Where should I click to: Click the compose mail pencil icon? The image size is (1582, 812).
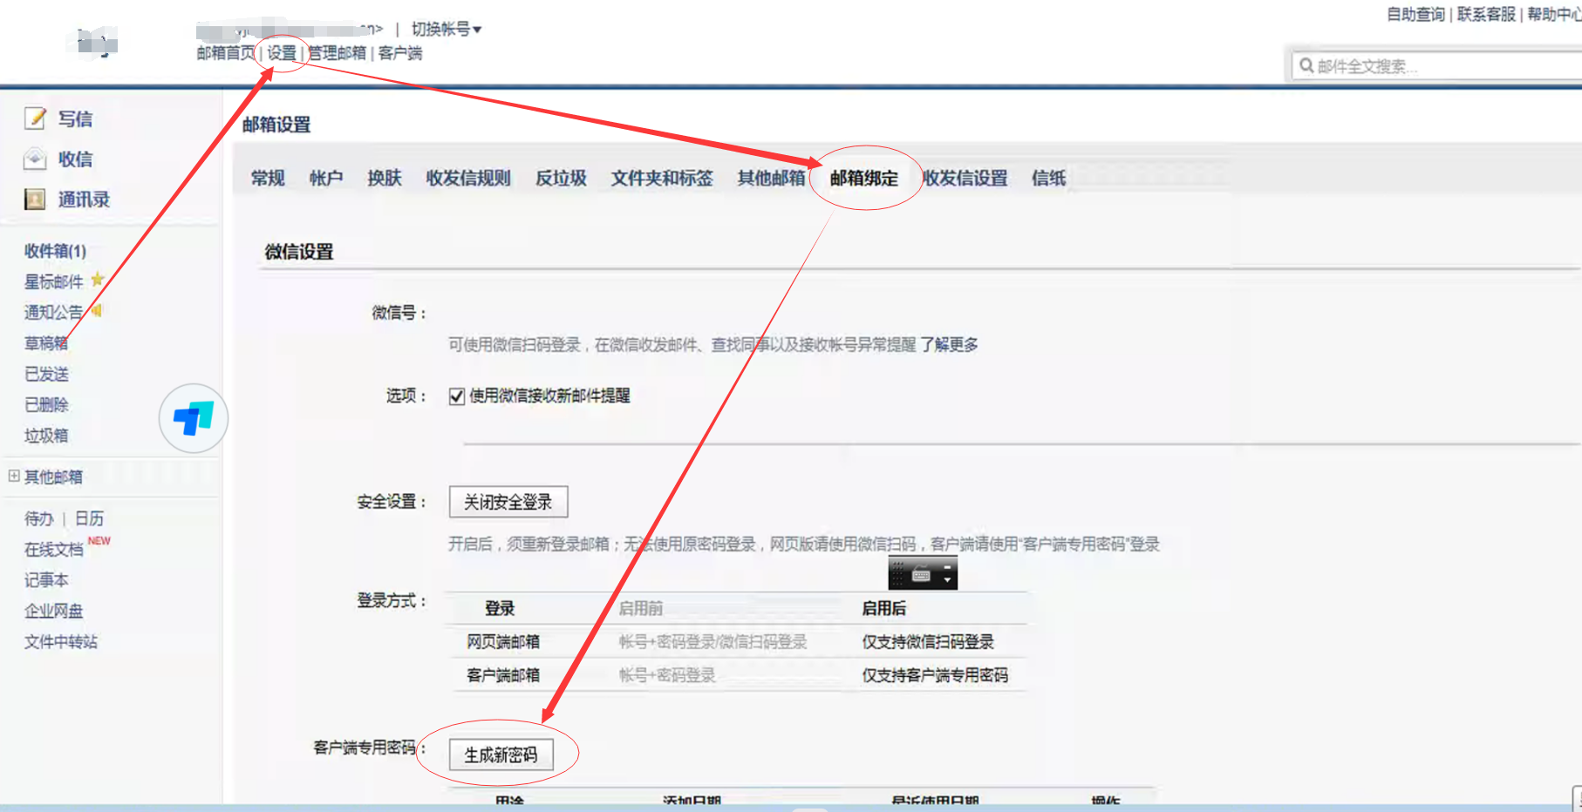(35, 118)
